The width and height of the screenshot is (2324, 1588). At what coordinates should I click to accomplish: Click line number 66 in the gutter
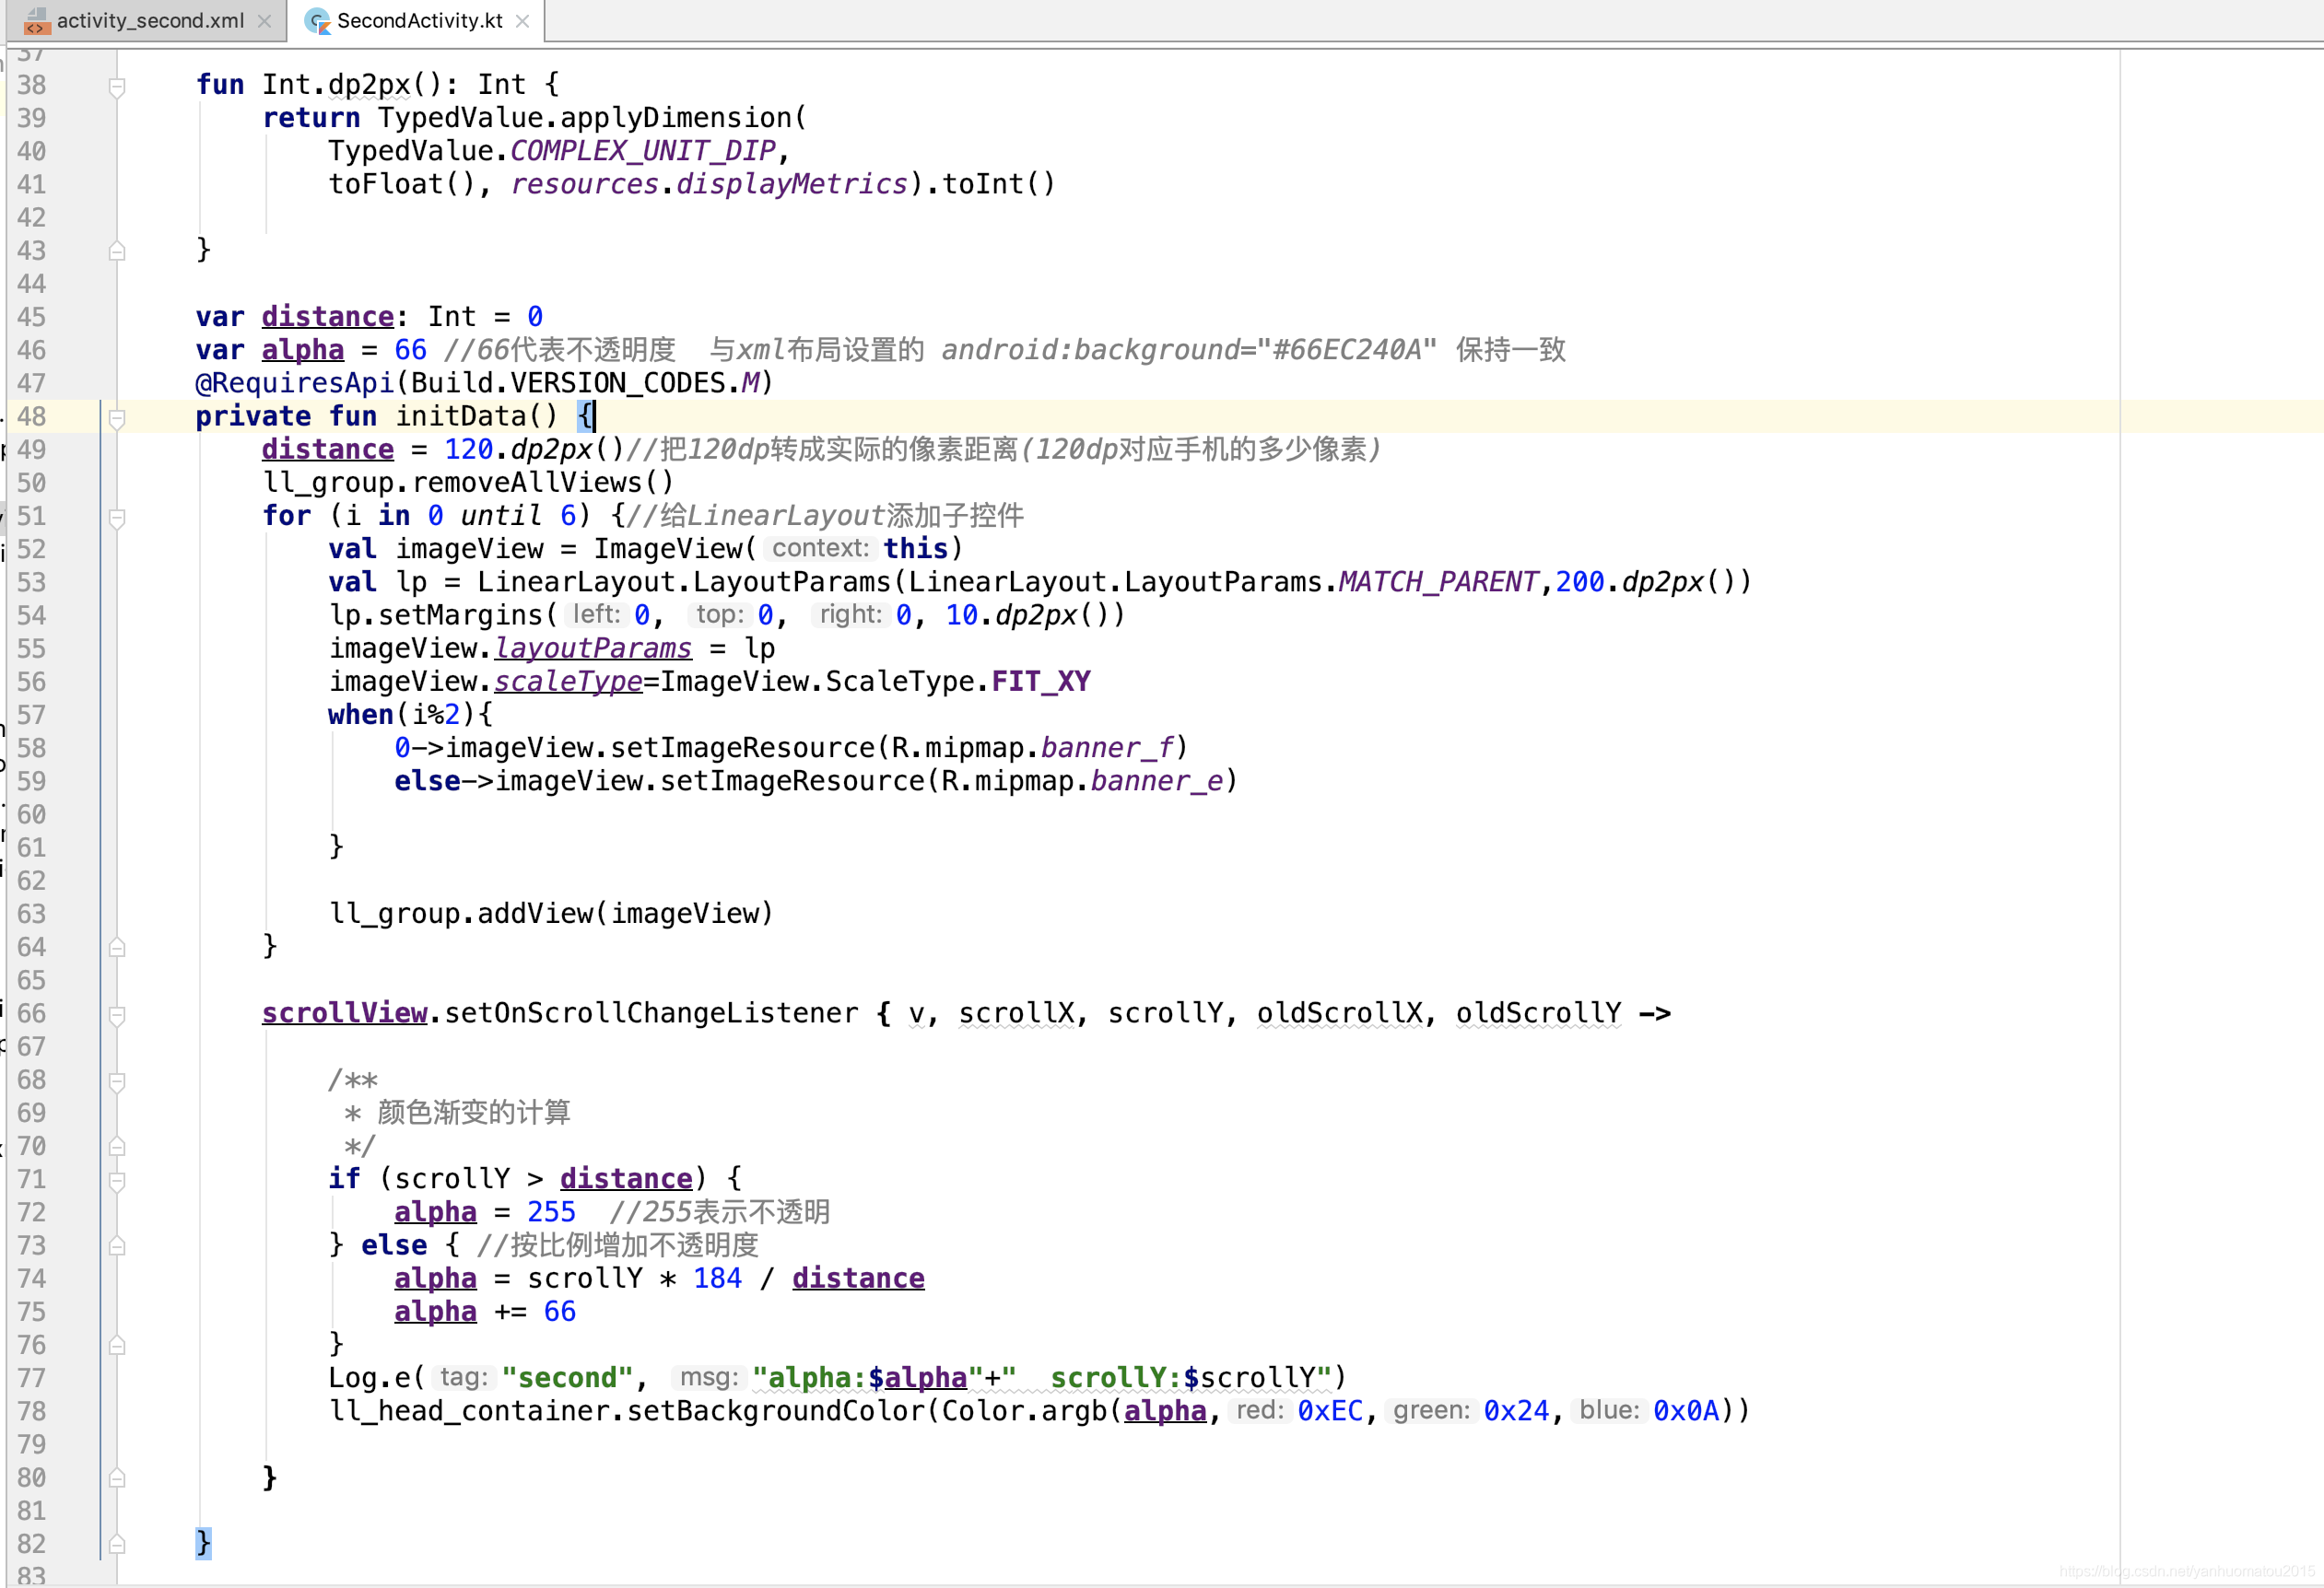point(32,1013)
